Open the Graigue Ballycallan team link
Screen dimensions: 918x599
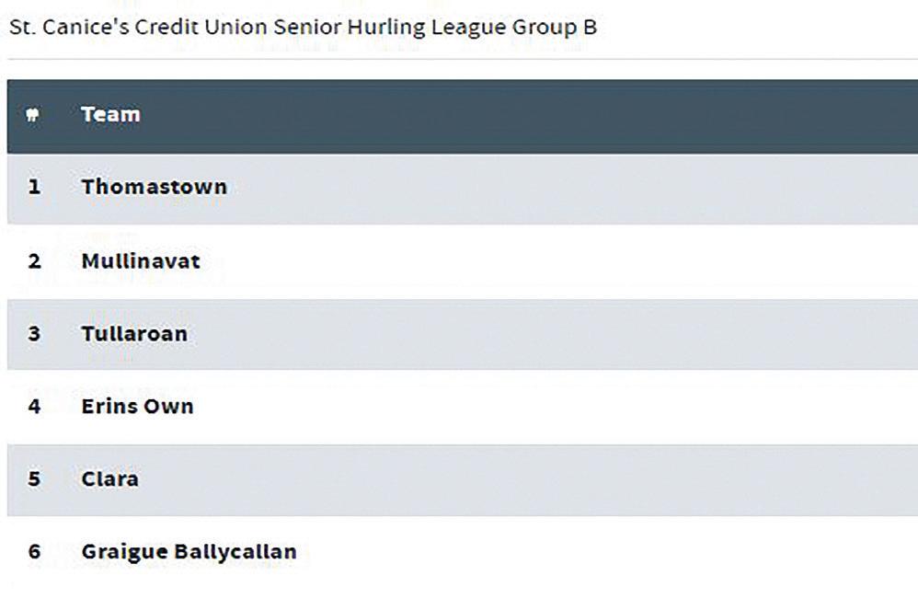click(189, 552)
